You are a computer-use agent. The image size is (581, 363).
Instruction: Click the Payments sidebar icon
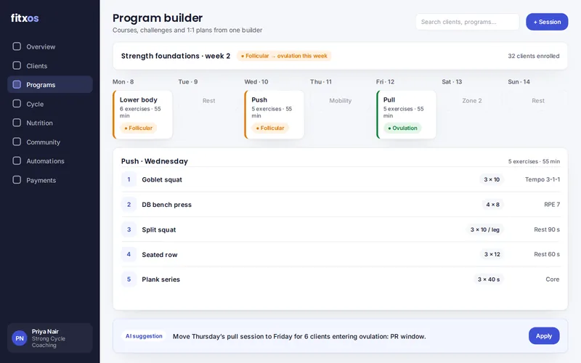(x=17, y=180)
